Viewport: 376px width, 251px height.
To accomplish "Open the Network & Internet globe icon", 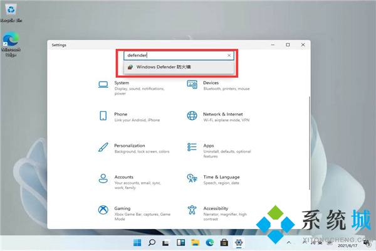I will (192, 115).
